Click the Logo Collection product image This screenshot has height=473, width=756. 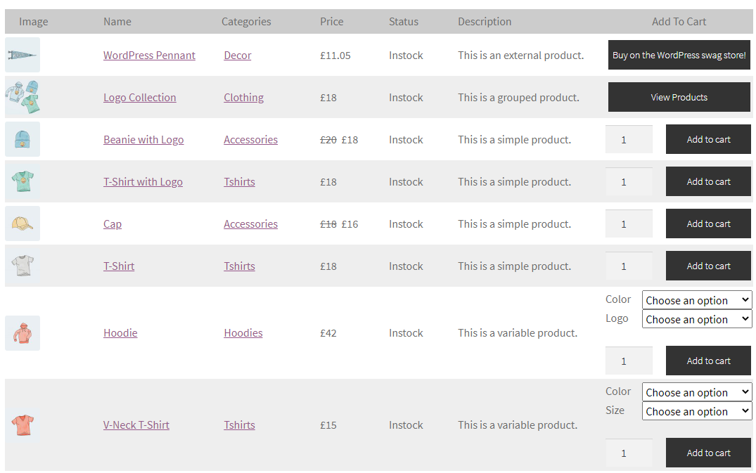tap(23, 97)
